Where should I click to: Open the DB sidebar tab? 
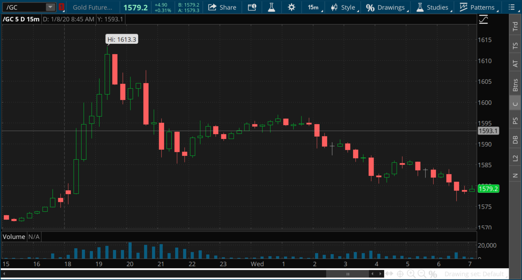pyautogui.click(x=515, y=139)
